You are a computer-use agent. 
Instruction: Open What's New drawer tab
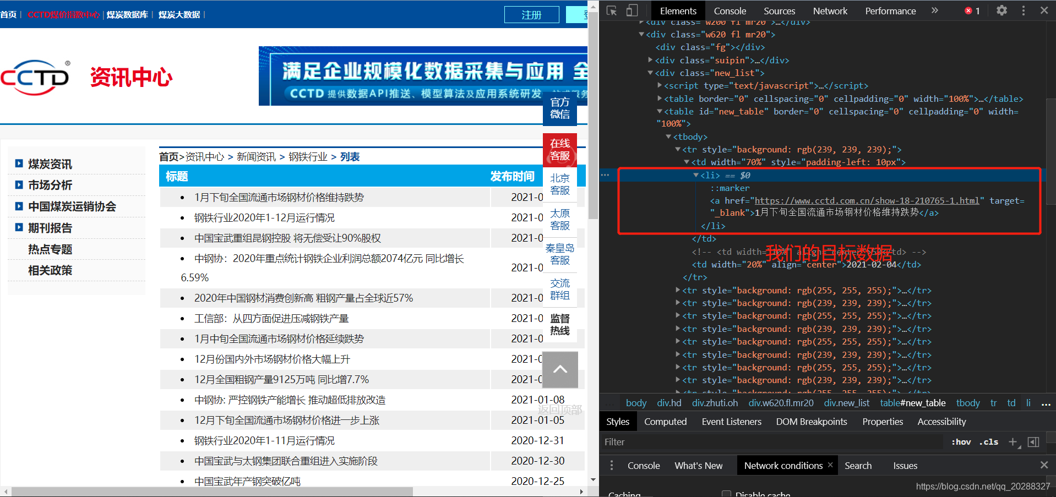[x=698, y=466]
